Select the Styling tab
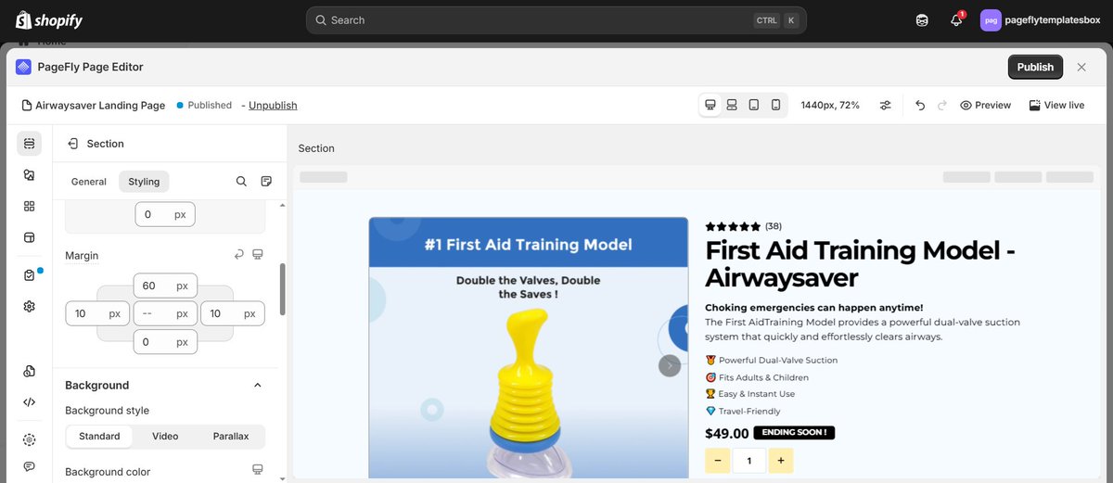 [144, 182]
